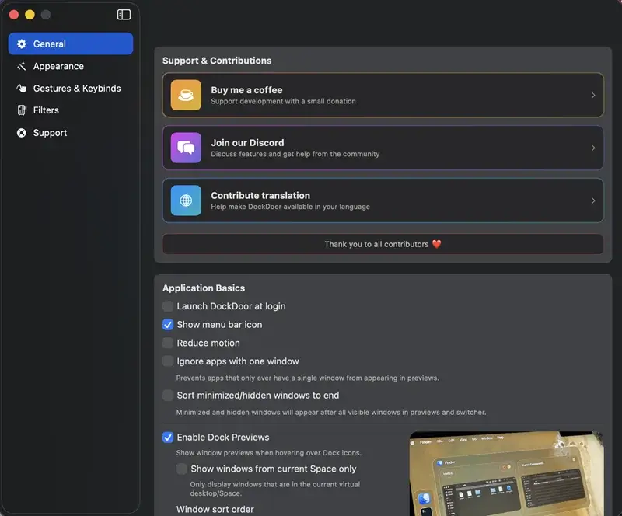Click the General gear icon
The image size is (622, 516).
click(x=22, y=44)
